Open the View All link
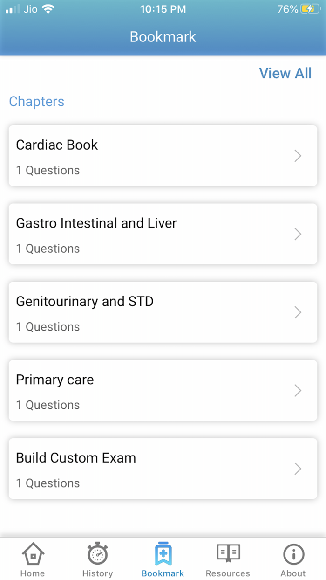This screenshot has width=326, height=580. [285, 73]
